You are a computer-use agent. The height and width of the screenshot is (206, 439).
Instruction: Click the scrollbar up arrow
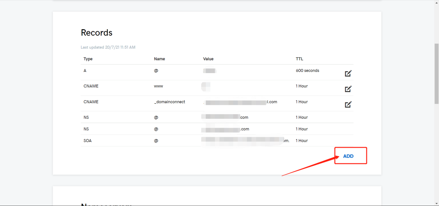click(x=436, y=2)
